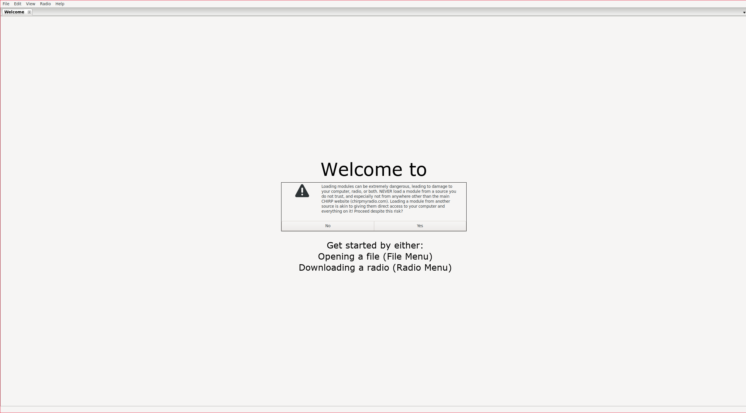Click 'Opening a file (File Menu)' text
This screenshot has width=746, height=413.
click(x=375, y=256)
